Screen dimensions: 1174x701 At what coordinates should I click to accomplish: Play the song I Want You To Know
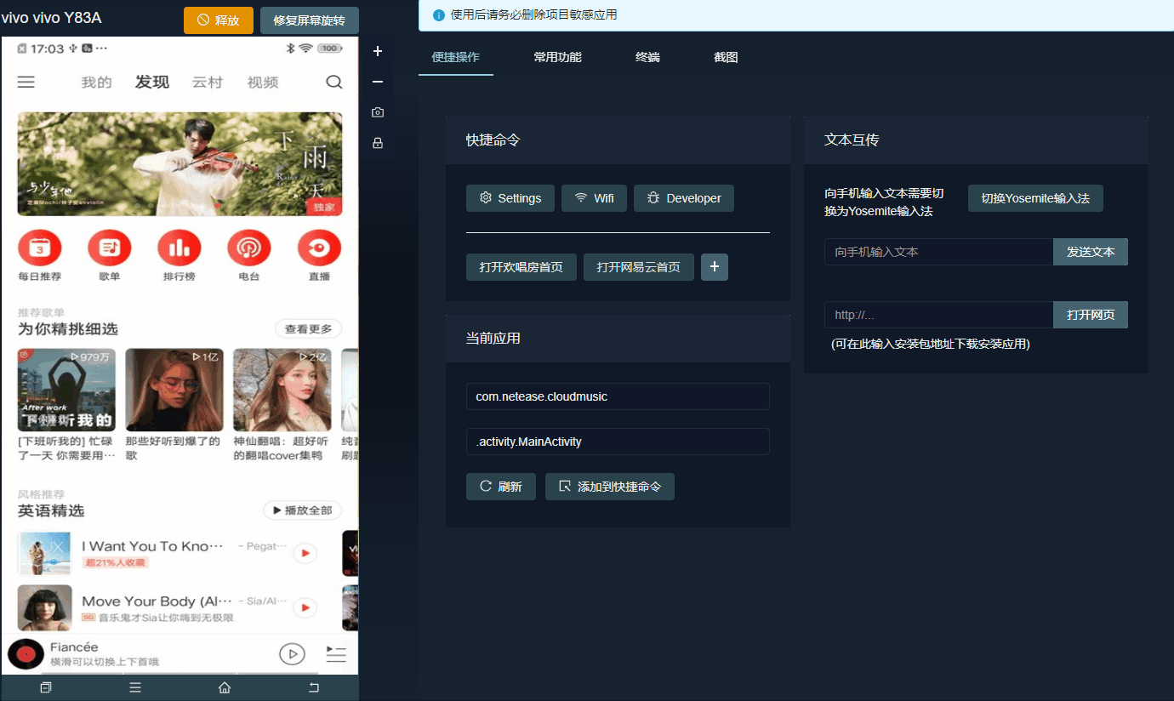[x=305, y=554]
